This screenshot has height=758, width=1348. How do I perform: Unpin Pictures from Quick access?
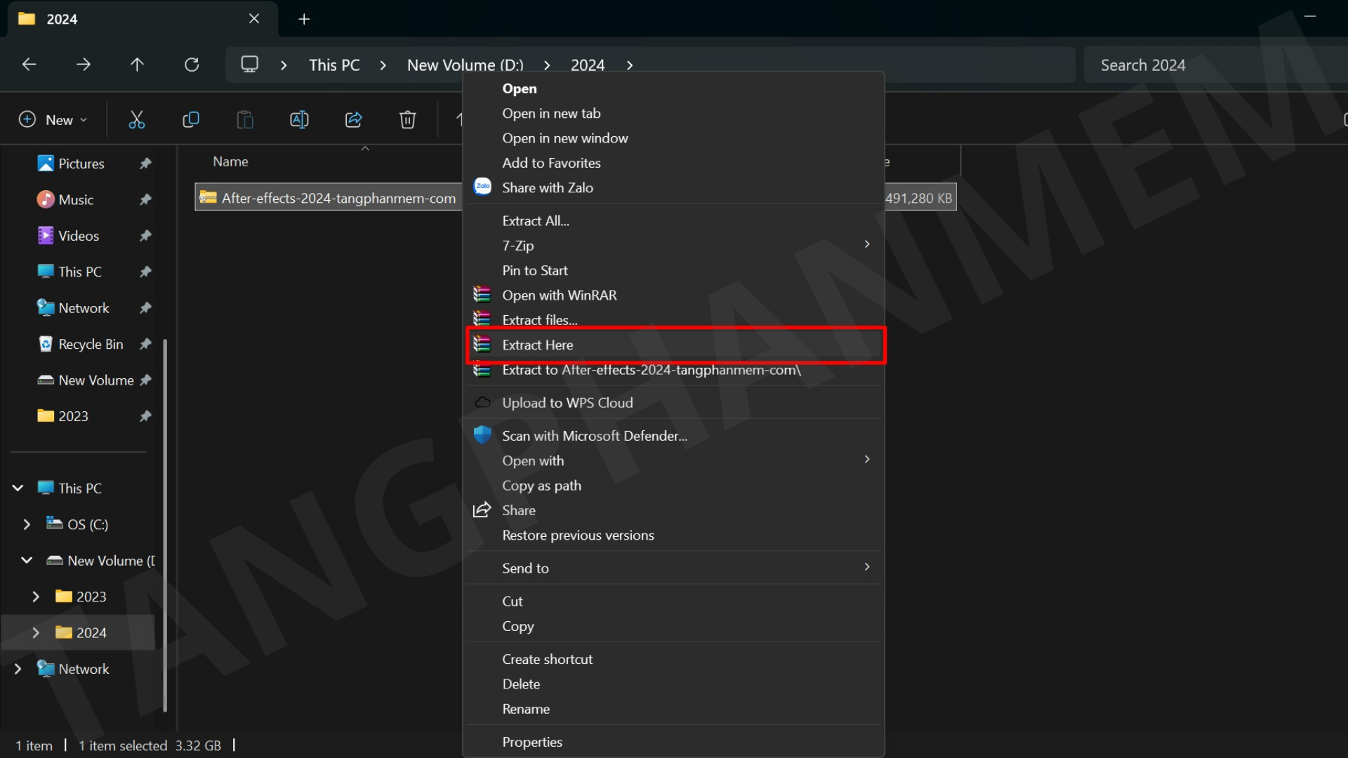(x=145, y=164)
